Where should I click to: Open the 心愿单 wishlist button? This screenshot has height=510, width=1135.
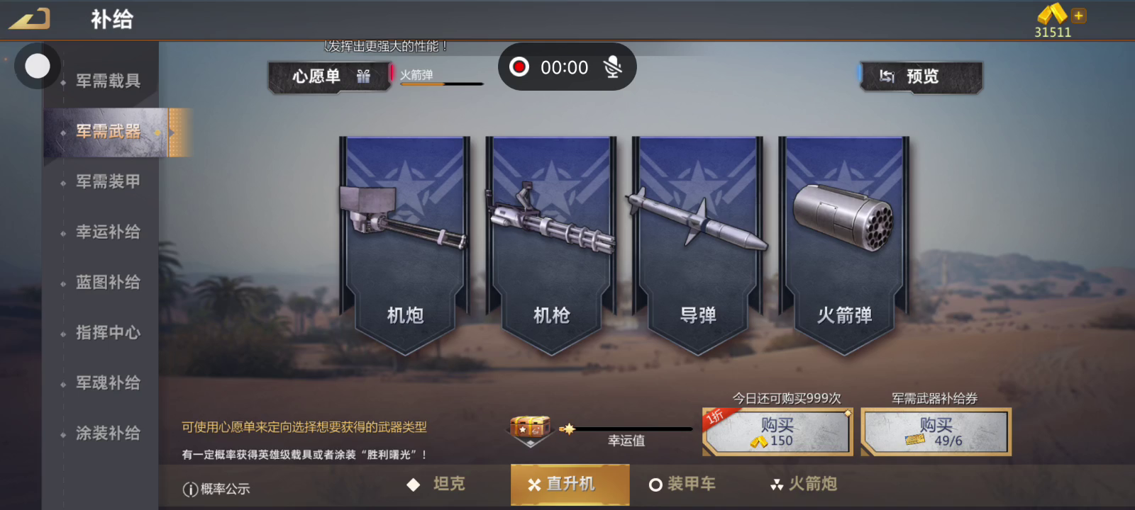330,76
